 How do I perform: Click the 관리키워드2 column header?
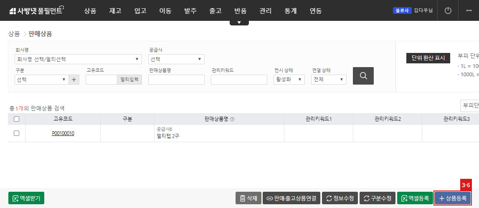(388, 119)
